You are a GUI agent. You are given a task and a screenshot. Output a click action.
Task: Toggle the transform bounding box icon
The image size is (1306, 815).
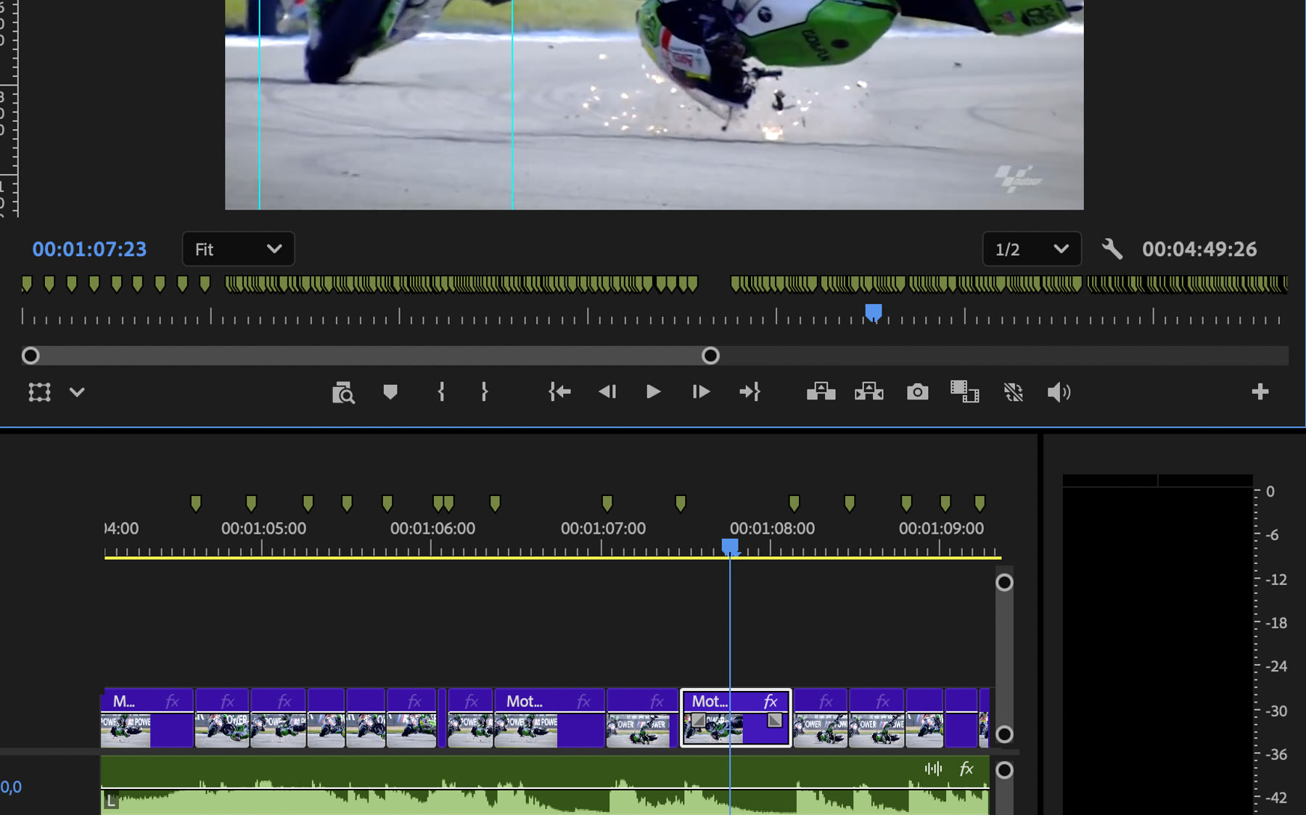(40, 392)
